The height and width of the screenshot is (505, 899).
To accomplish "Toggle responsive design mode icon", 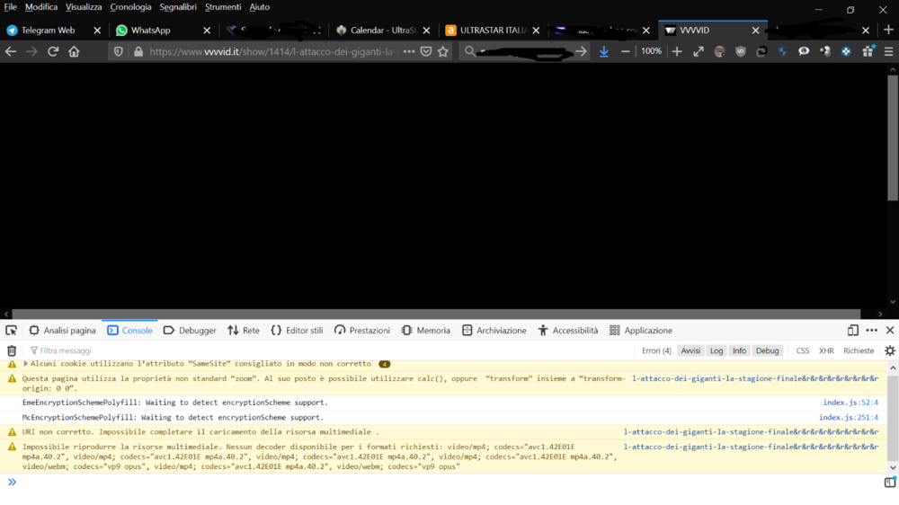I will pos(853,331).
